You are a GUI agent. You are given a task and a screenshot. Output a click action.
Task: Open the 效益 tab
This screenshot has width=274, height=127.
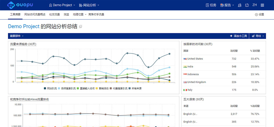(66, 15)
